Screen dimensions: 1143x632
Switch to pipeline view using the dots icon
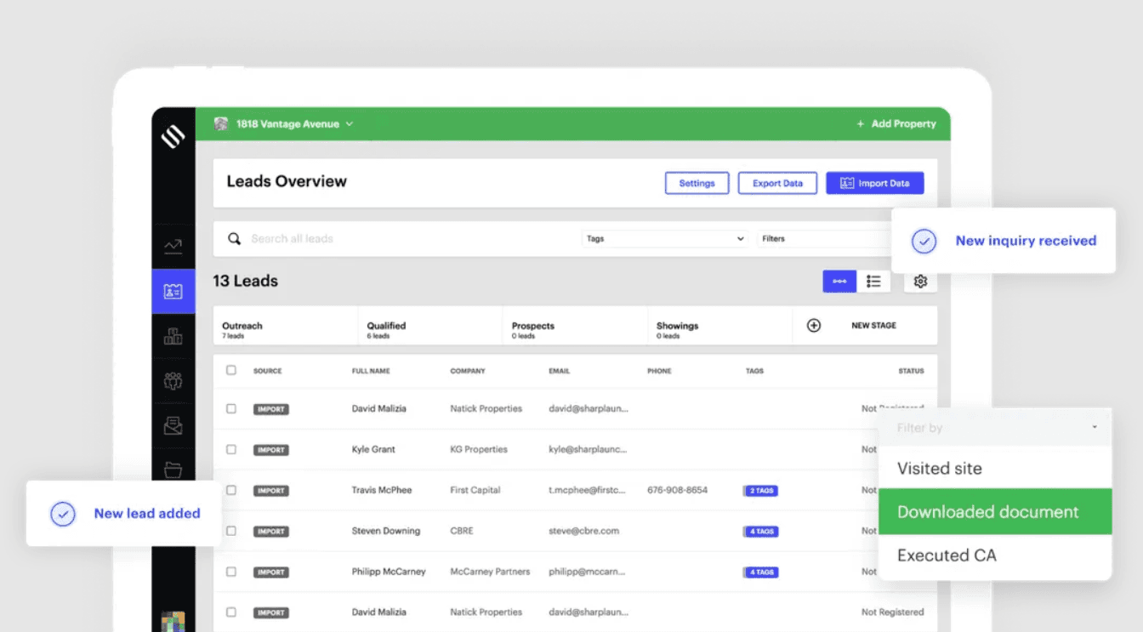[x=839, y=281]
